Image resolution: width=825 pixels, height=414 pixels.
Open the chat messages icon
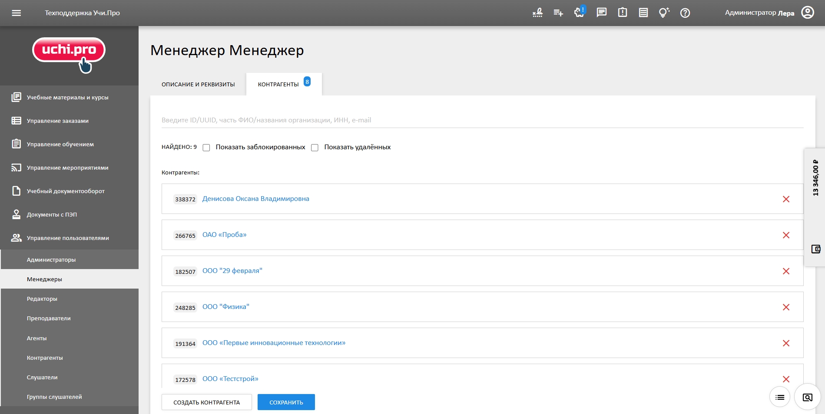[x=601, y=13]
